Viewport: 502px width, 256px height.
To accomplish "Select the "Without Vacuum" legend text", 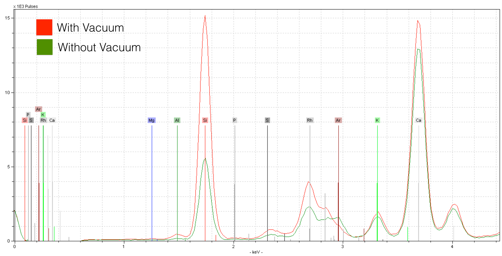I will [x=99, y=47].
